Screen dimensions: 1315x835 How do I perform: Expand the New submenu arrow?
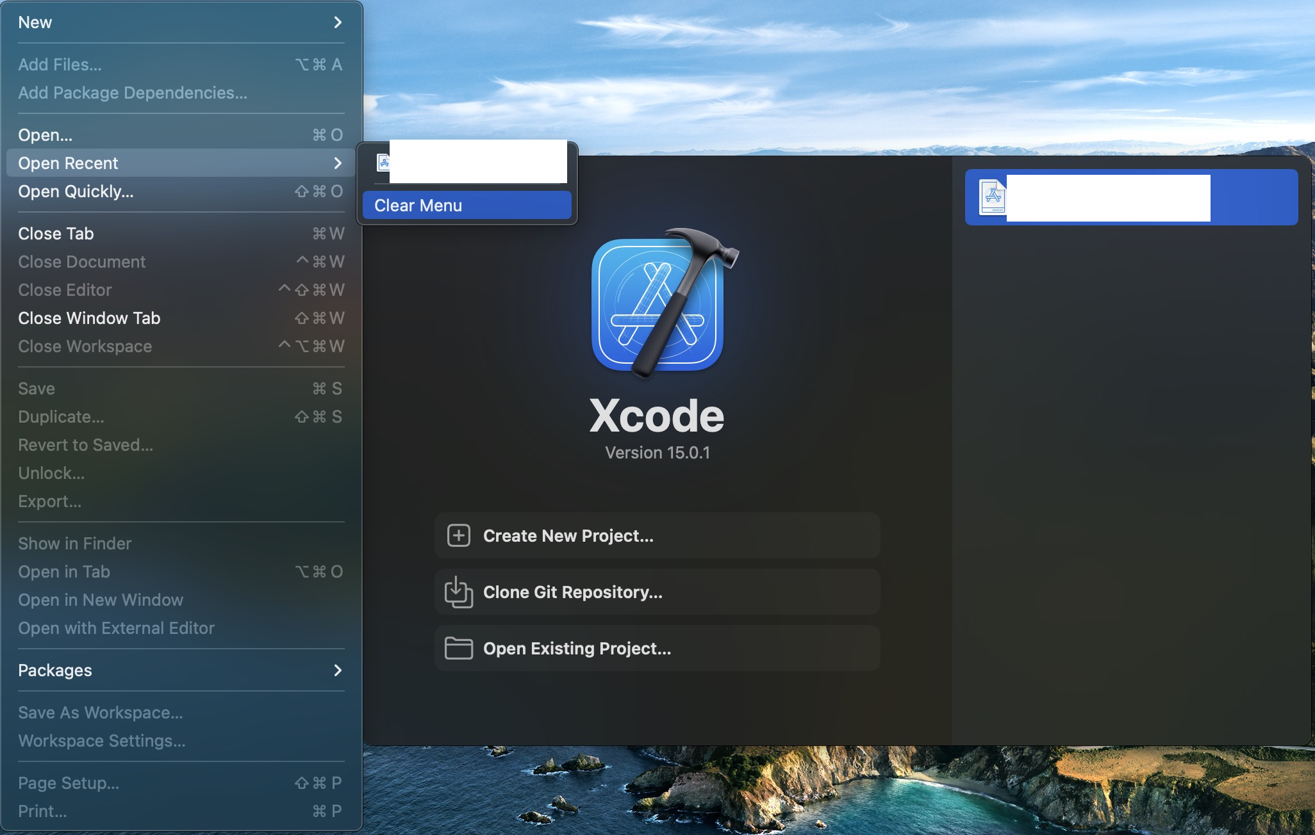[x=338, y=22]
